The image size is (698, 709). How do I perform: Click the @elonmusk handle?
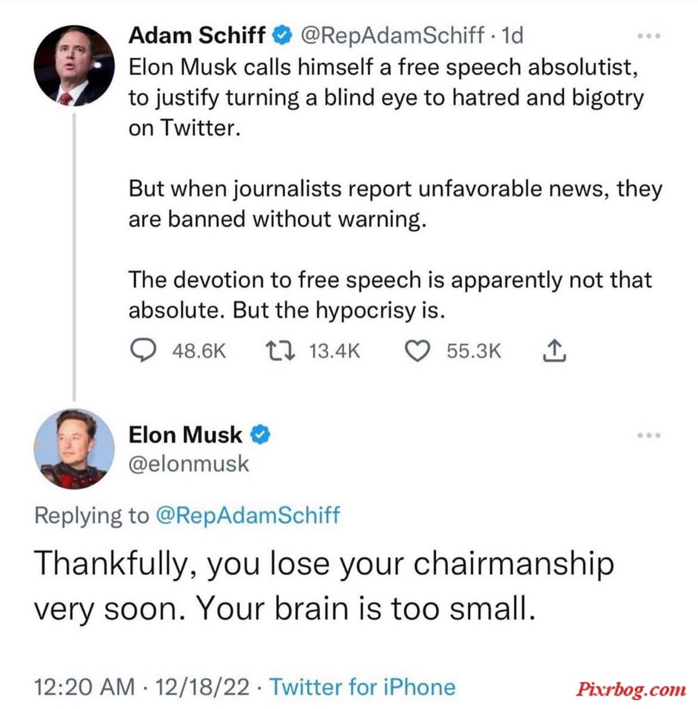(189, 464)
